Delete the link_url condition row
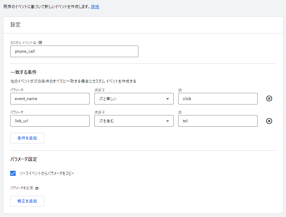286x217 pixels. click(x=269, y=121)
